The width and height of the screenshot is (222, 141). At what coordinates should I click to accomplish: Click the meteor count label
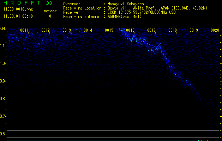click(50, 11)
